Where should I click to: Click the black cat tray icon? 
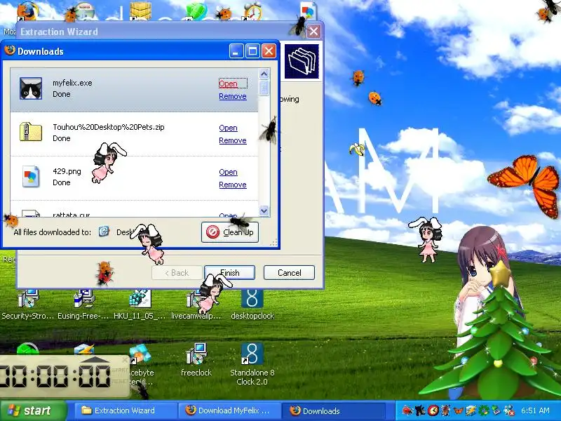(420, 410)
